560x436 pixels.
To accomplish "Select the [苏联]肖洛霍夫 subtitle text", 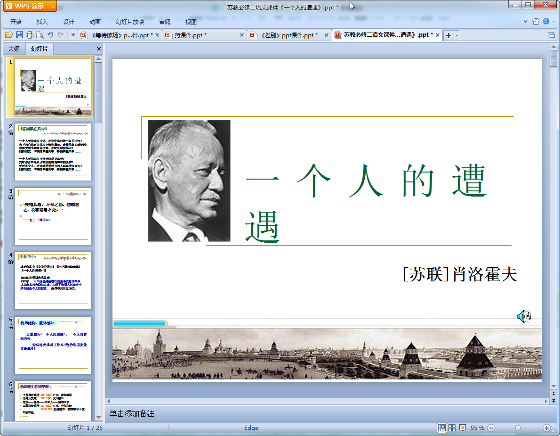I will click(460, 274).
